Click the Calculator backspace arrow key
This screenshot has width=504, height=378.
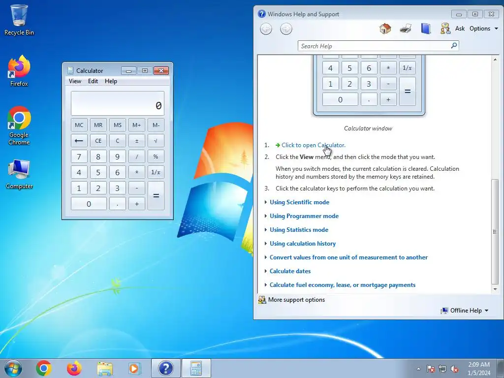click(79, 141)
